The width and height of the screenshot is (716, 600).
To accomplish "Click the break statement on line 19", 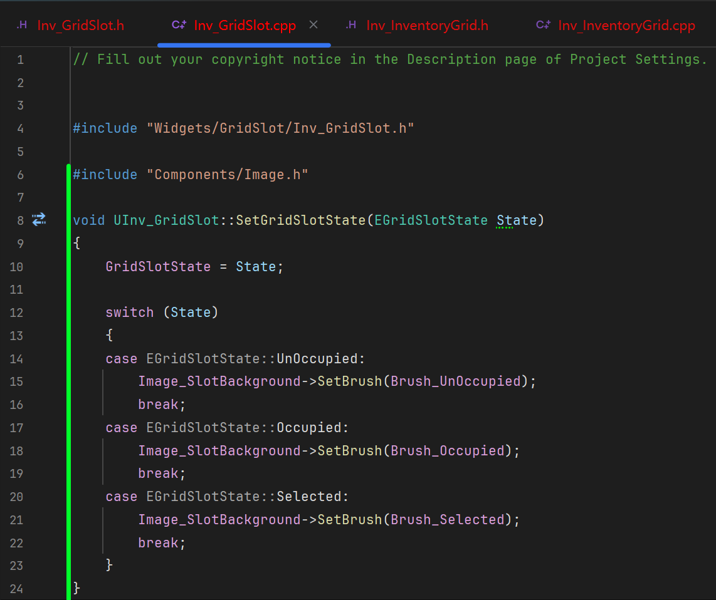I will pyautogui.click(x=159, y=473).
